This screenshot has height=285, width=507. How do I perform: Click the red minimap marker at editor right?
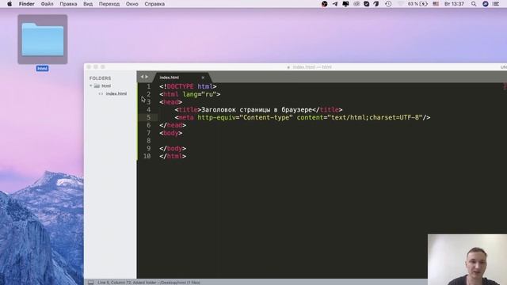[505, 85]
